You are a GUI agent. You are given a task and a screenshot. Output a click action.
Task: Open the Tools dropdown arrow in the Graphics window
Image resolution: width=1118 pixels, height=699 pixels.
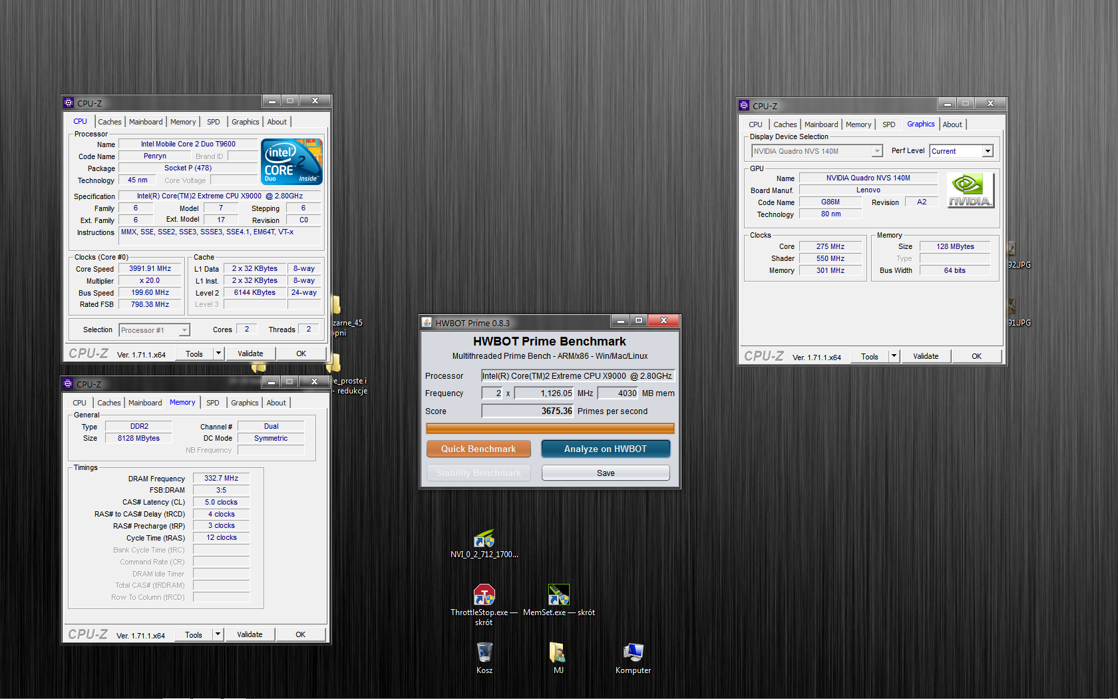894,356
